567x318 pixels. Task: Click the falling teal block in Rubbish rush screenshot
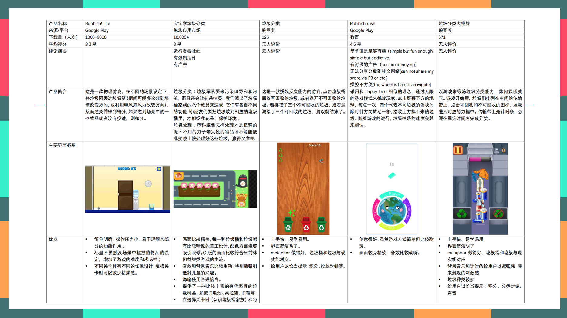tap(392, 175)
